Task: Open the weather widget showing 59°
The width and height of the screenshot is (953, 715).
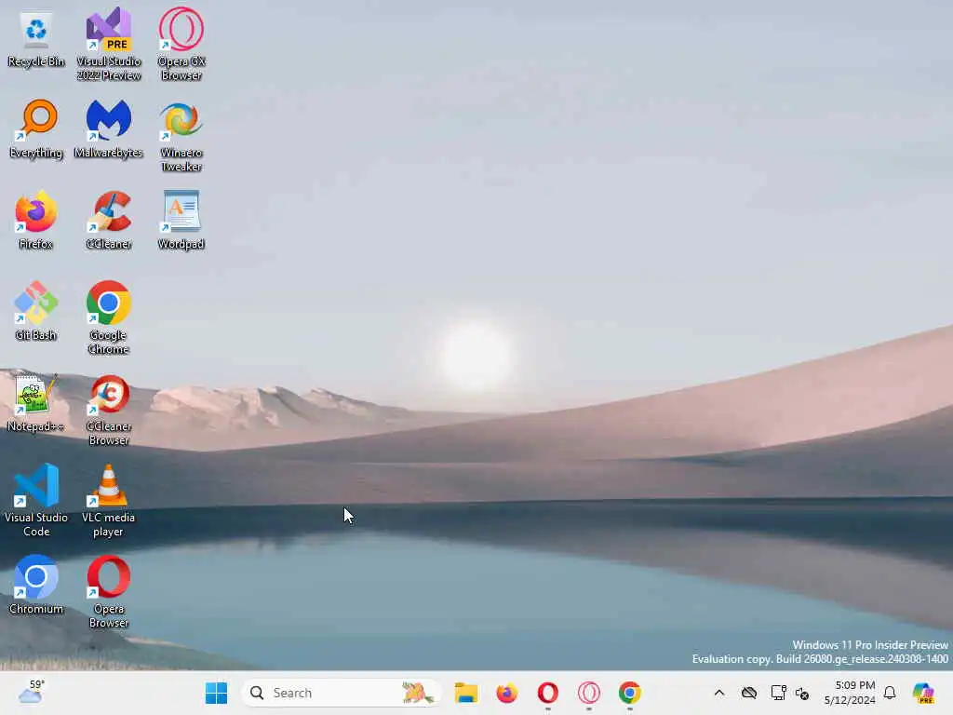Action: pyautogui.click(x=31, y=692)
